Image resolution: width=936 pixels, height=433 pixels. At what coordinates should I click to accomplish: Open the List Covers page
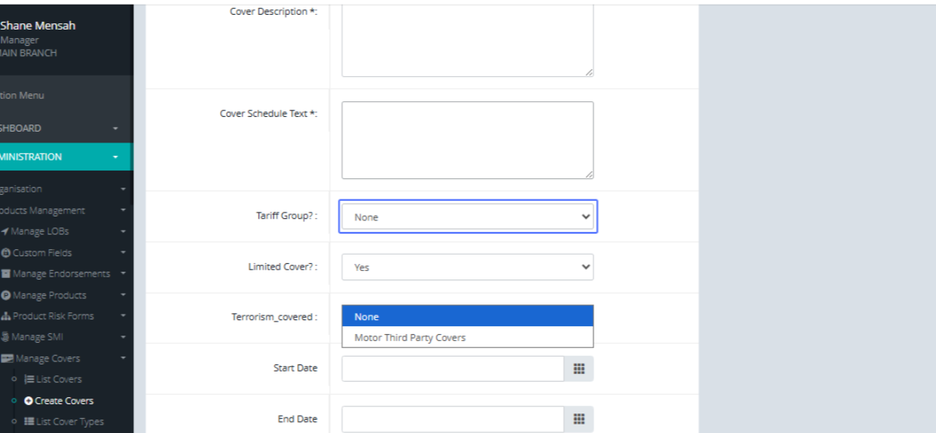(x=58, y=379)
